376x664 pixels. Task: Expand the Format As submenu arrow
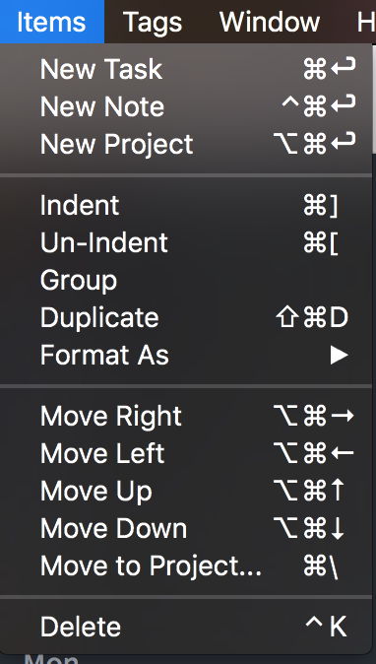click(x=340, y=355)
